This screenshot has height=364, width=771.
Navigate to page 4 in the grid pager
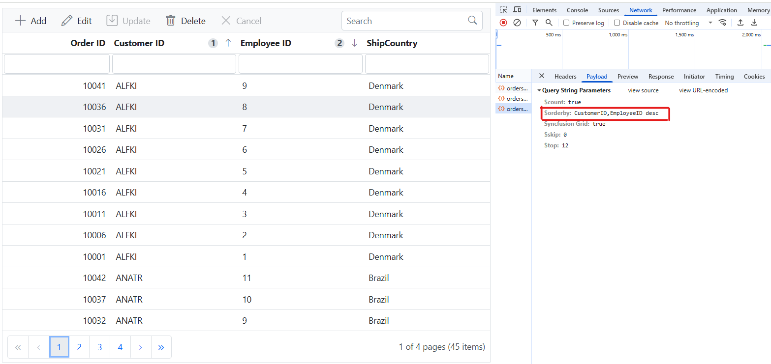(120, 347)
